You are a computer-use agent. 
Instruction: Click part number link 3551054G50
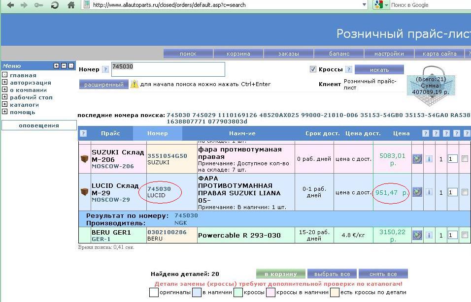[x=168, y=156]
